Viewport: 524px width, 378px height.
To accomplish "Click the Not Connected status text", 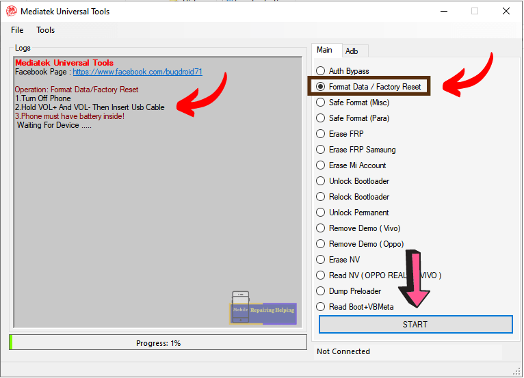I will click(343, 351).
